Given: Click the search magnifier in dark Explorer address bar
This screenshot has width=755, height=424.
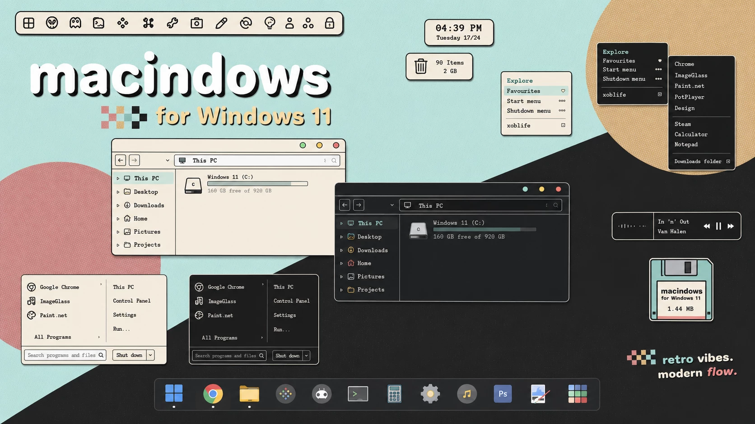Looking at the screenshot, I should pyautogui.click(x=556, y=205).
